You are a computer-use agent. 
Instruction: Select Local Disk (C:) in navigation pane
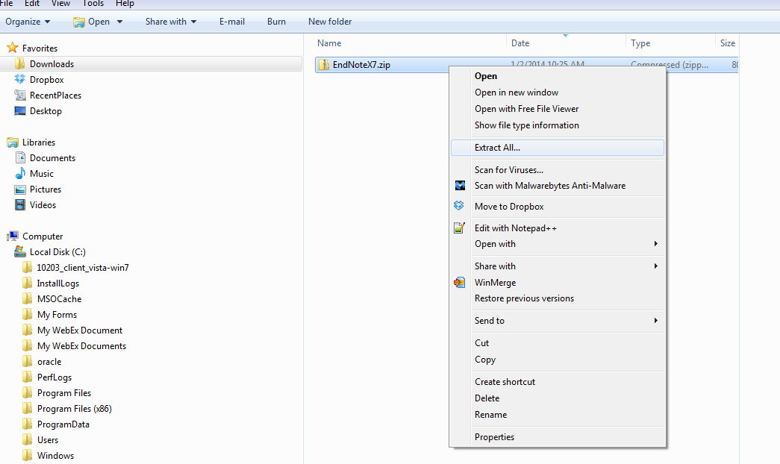57,252
